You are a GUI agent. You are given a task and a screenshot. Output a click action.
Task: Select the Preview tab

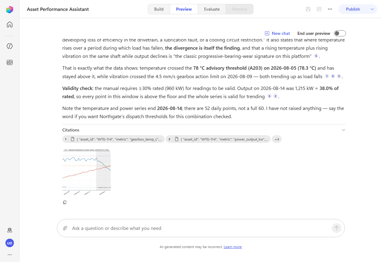pyautogui.click(x=184, y=9)
